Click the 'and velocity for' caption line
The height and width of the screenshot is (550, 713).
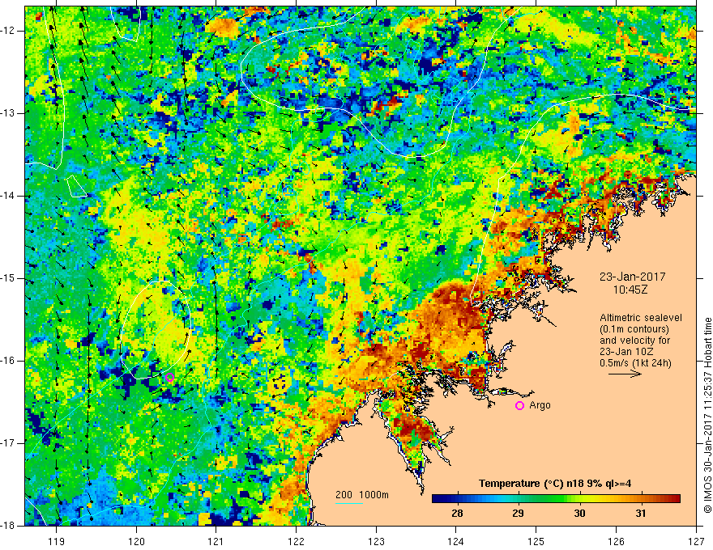[x=634, y=341]
